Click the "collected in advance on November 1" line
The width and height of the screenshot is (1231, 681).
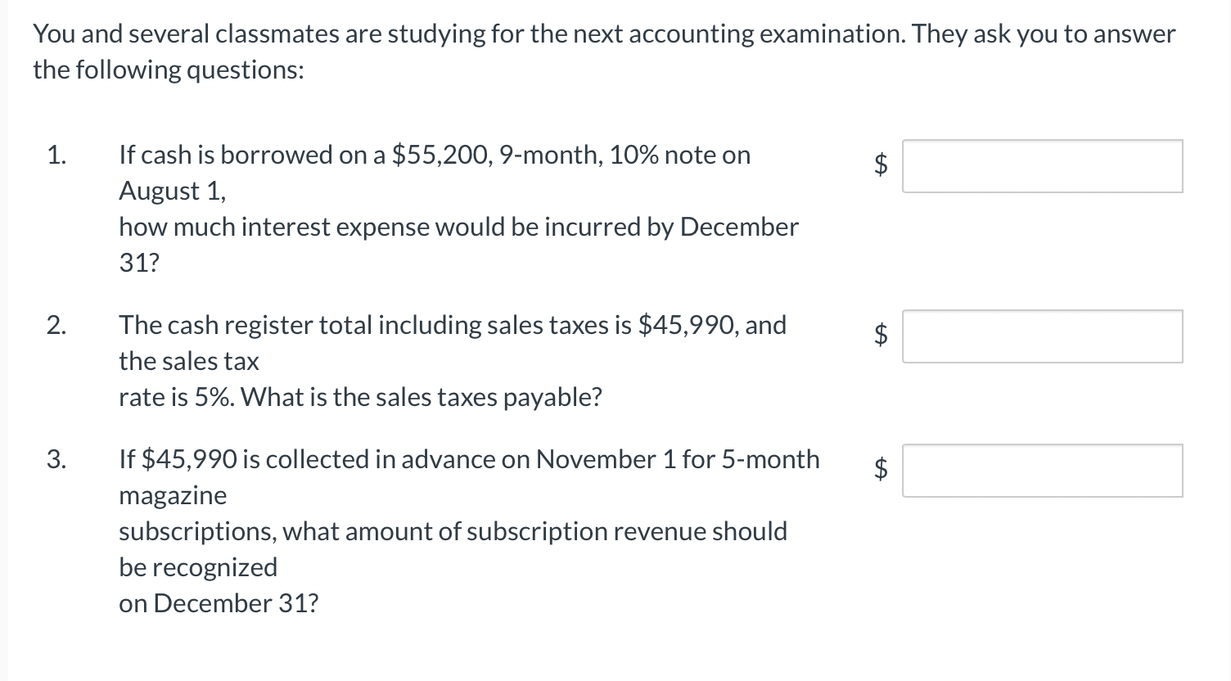(x=469, y=459)
